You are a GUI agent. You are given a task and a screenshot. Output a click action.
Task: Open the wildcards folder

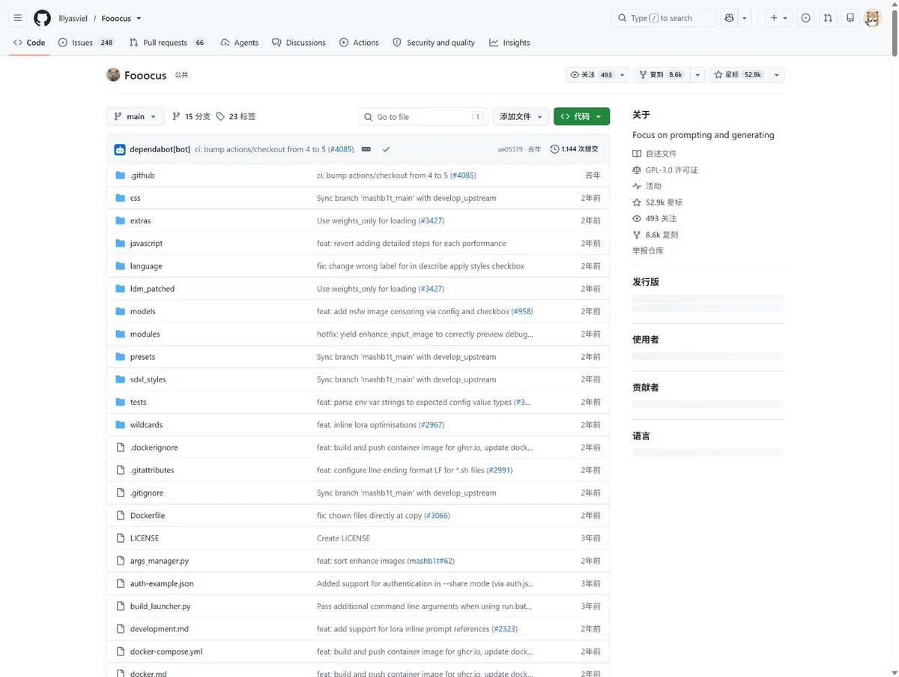point(146,424)
